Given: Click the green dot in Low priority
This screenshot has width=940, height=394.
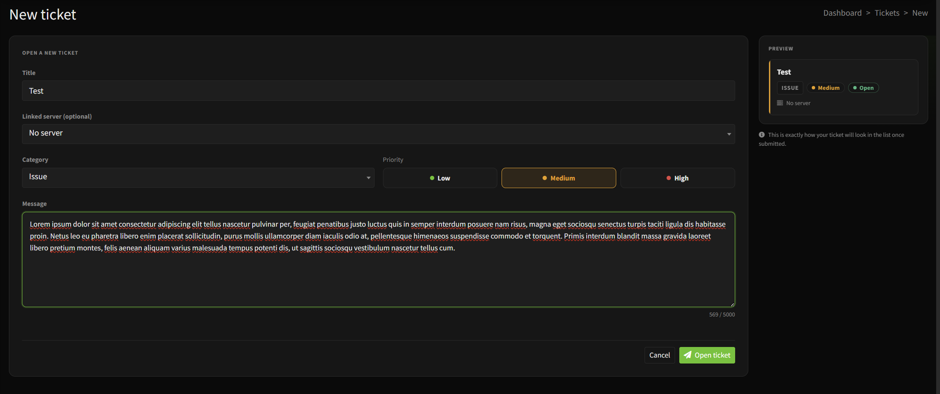Looking at the screenshot, I should coord(432,178).
